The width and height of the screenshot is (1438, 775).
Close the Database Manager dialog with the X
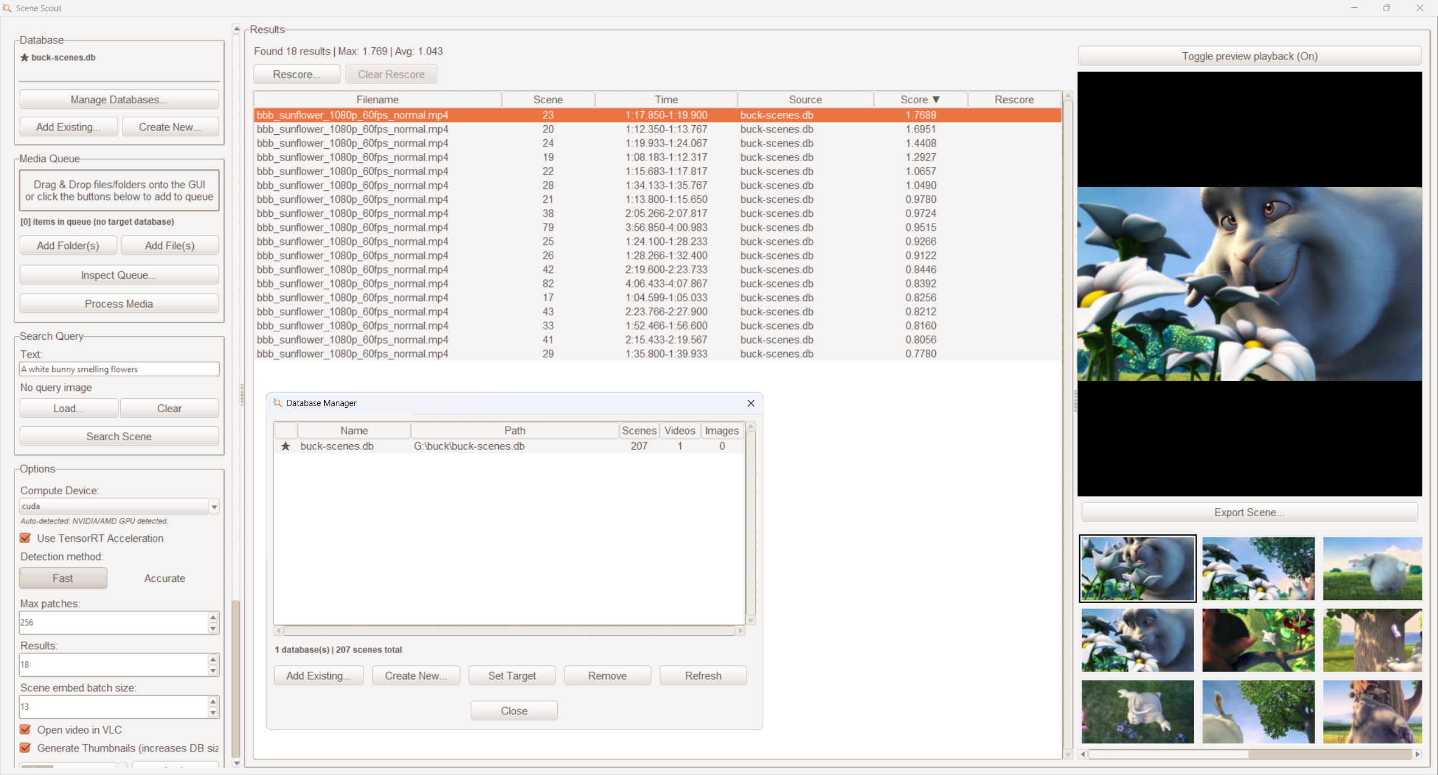coord(751,403)
